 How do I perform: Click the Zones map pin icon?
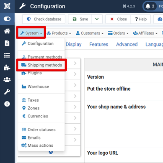point(24,108)
